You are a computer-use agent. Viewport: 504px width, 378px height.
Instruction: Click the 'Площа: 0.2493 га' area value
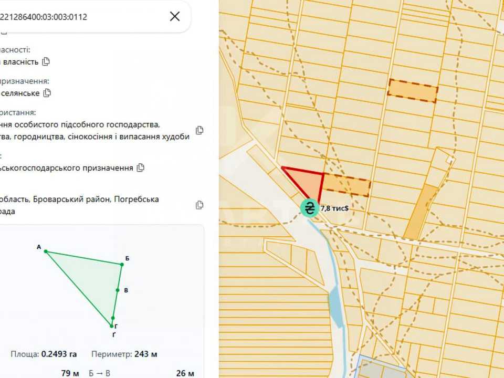click(x=44, y=354)
